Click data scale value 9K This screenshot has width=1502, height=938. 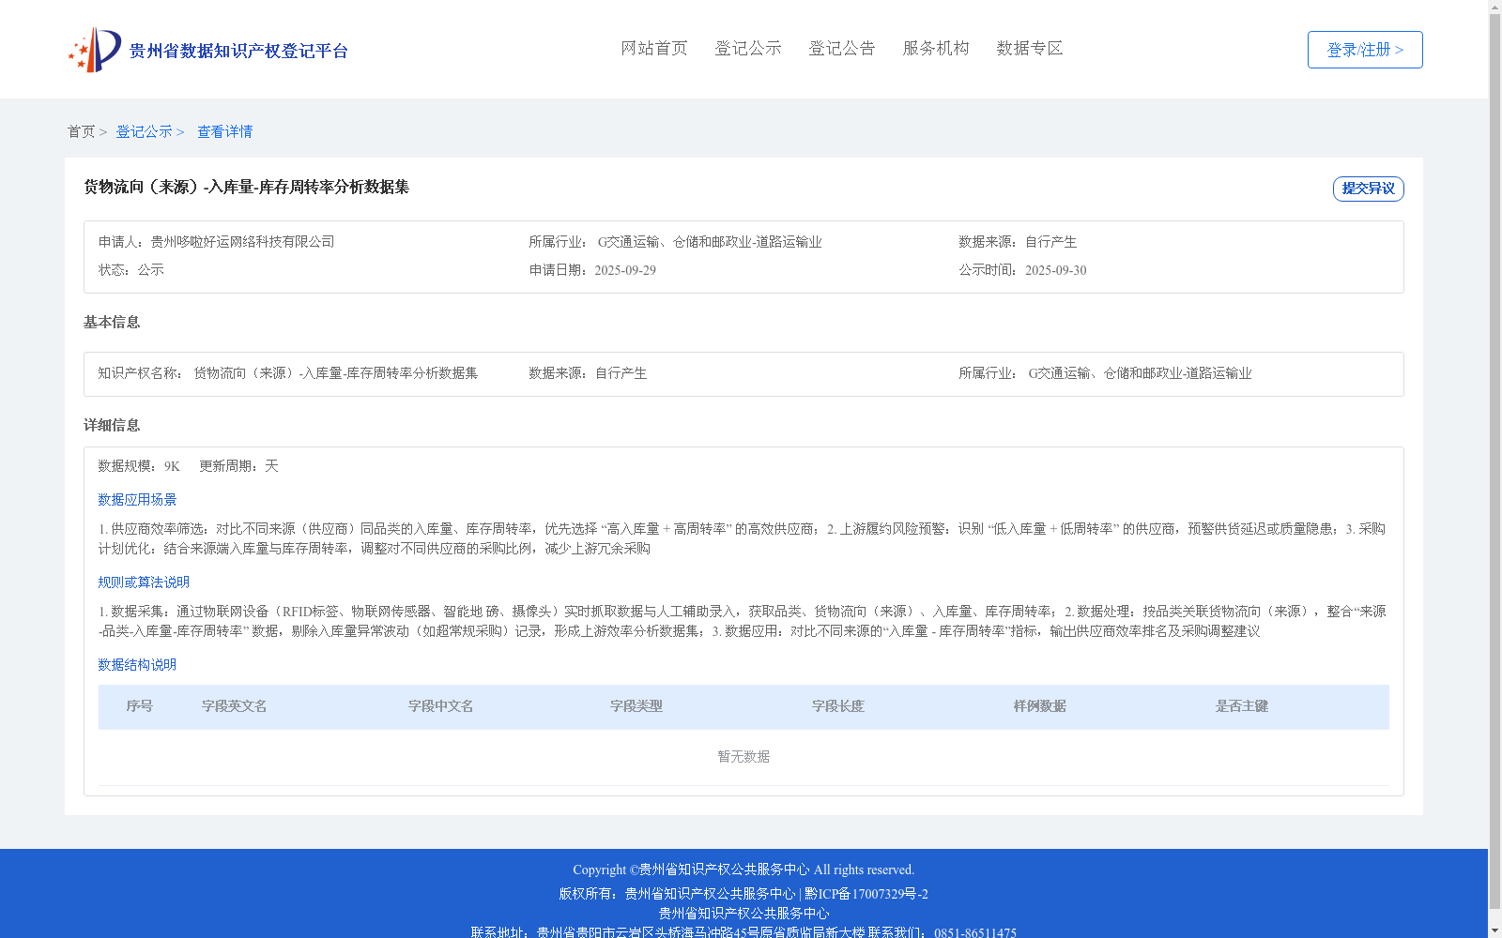[x=172, y=466]
